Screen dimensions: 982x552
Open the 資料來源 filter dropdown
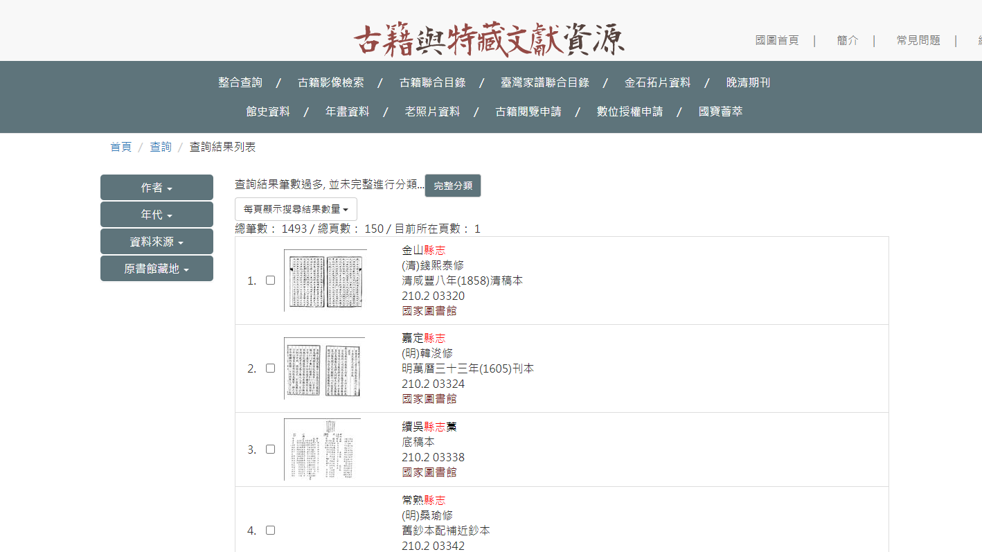tap(157, 242)
